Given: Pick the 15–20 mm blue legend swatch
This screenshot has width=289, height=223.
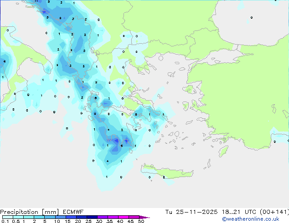Looking at the screenshot, I should (x=71, y=217).
